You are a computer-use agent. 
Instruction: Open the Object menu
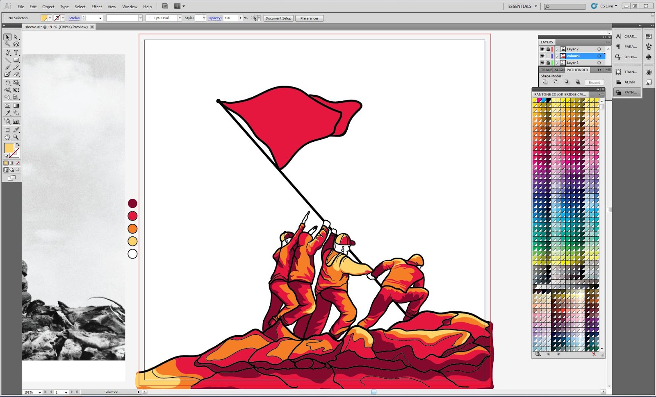pyautogui.click(x=48, y=7)
